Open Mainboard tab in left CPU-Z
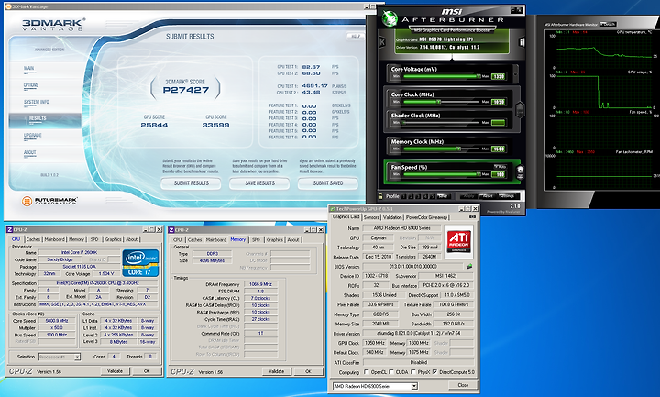This screenshot has width=660, height=397. [55, 239]
